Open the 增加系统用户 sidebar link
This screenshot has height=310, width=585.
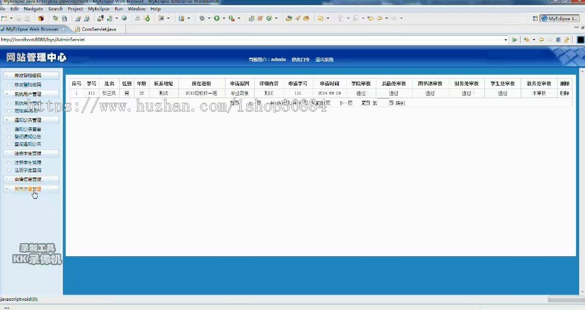tap(27, 110)
